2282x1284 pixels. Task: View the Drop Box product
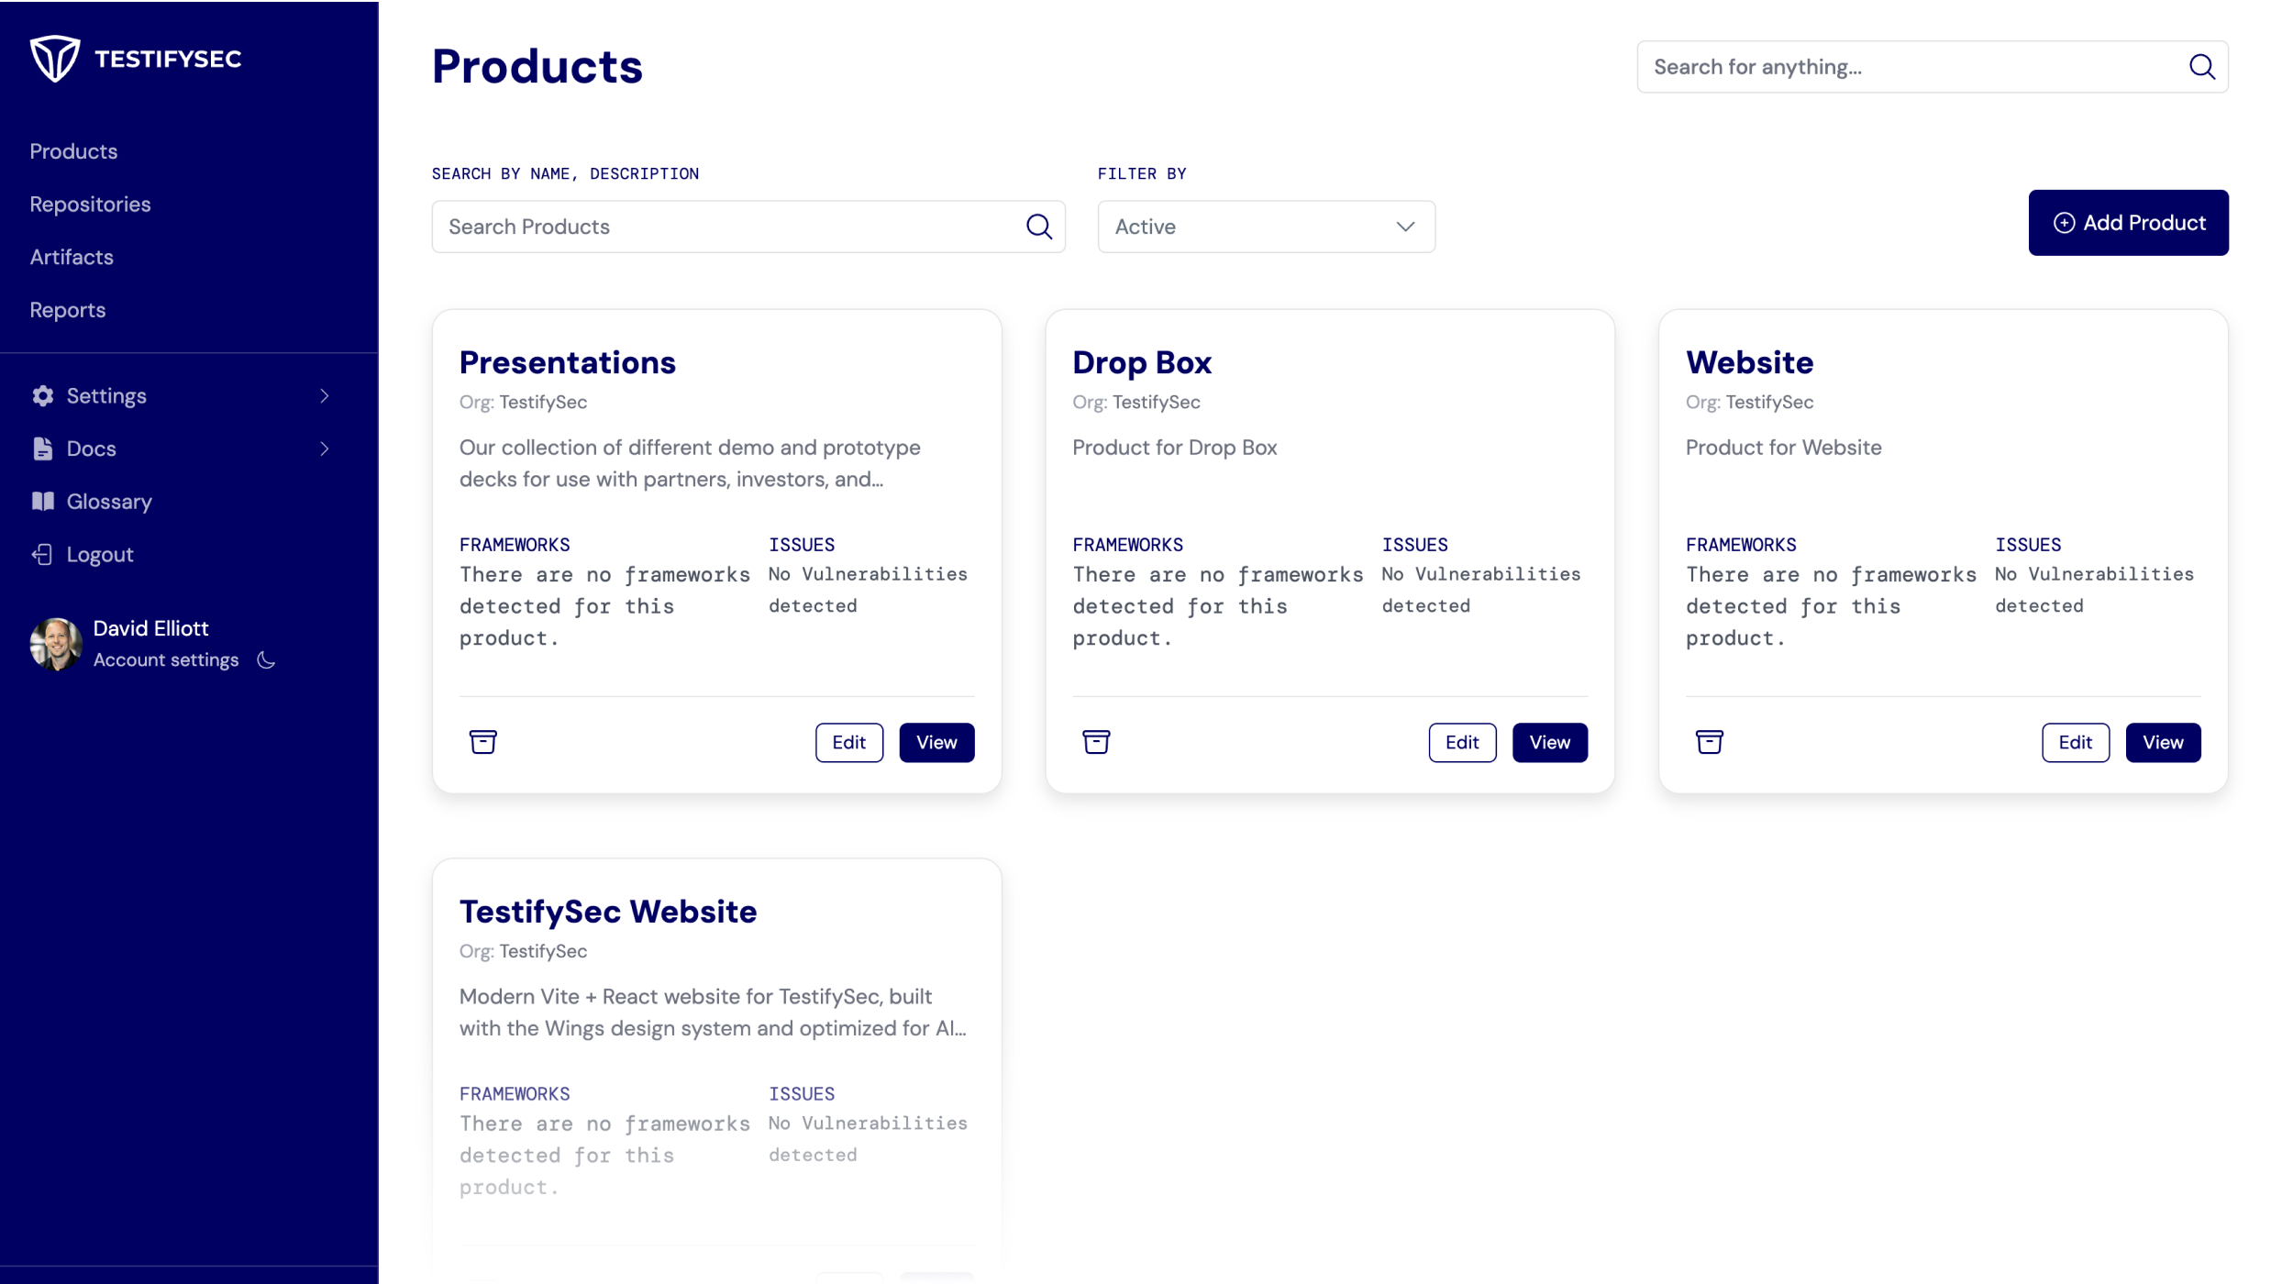(x=1549, y=742)
